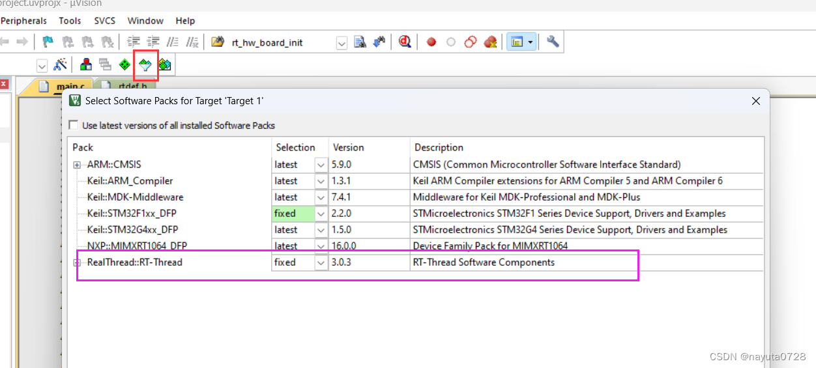This screenshot has width=816, height=368.
Task: Click in the rt_hw_board_init find text field
Action: point(282,43)
